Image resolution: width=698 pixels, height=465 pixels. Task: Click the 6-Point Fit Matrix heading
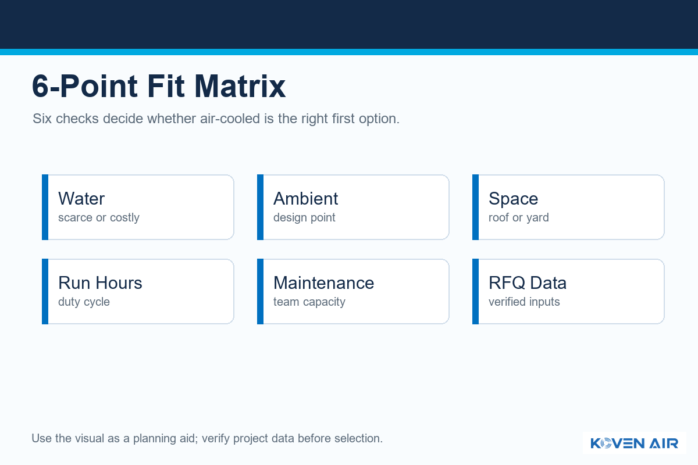tap(159, 87)
